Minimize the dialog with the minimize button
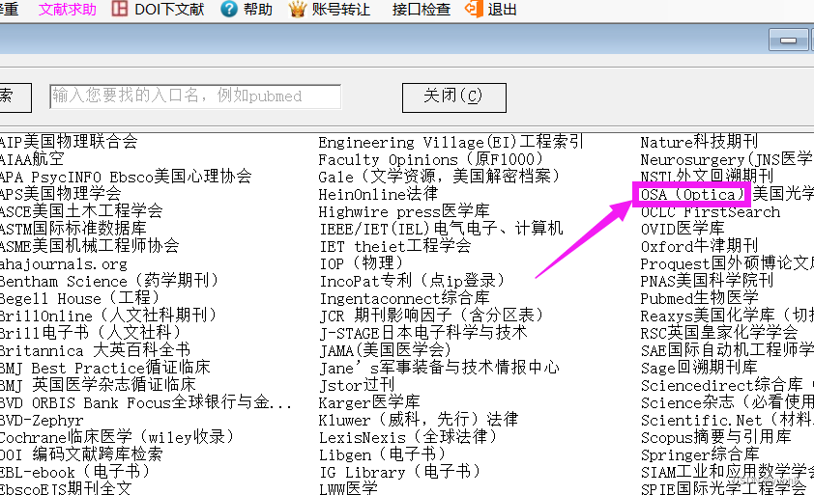The width and height of the screenshot is (814, 495). coord(788,40)
